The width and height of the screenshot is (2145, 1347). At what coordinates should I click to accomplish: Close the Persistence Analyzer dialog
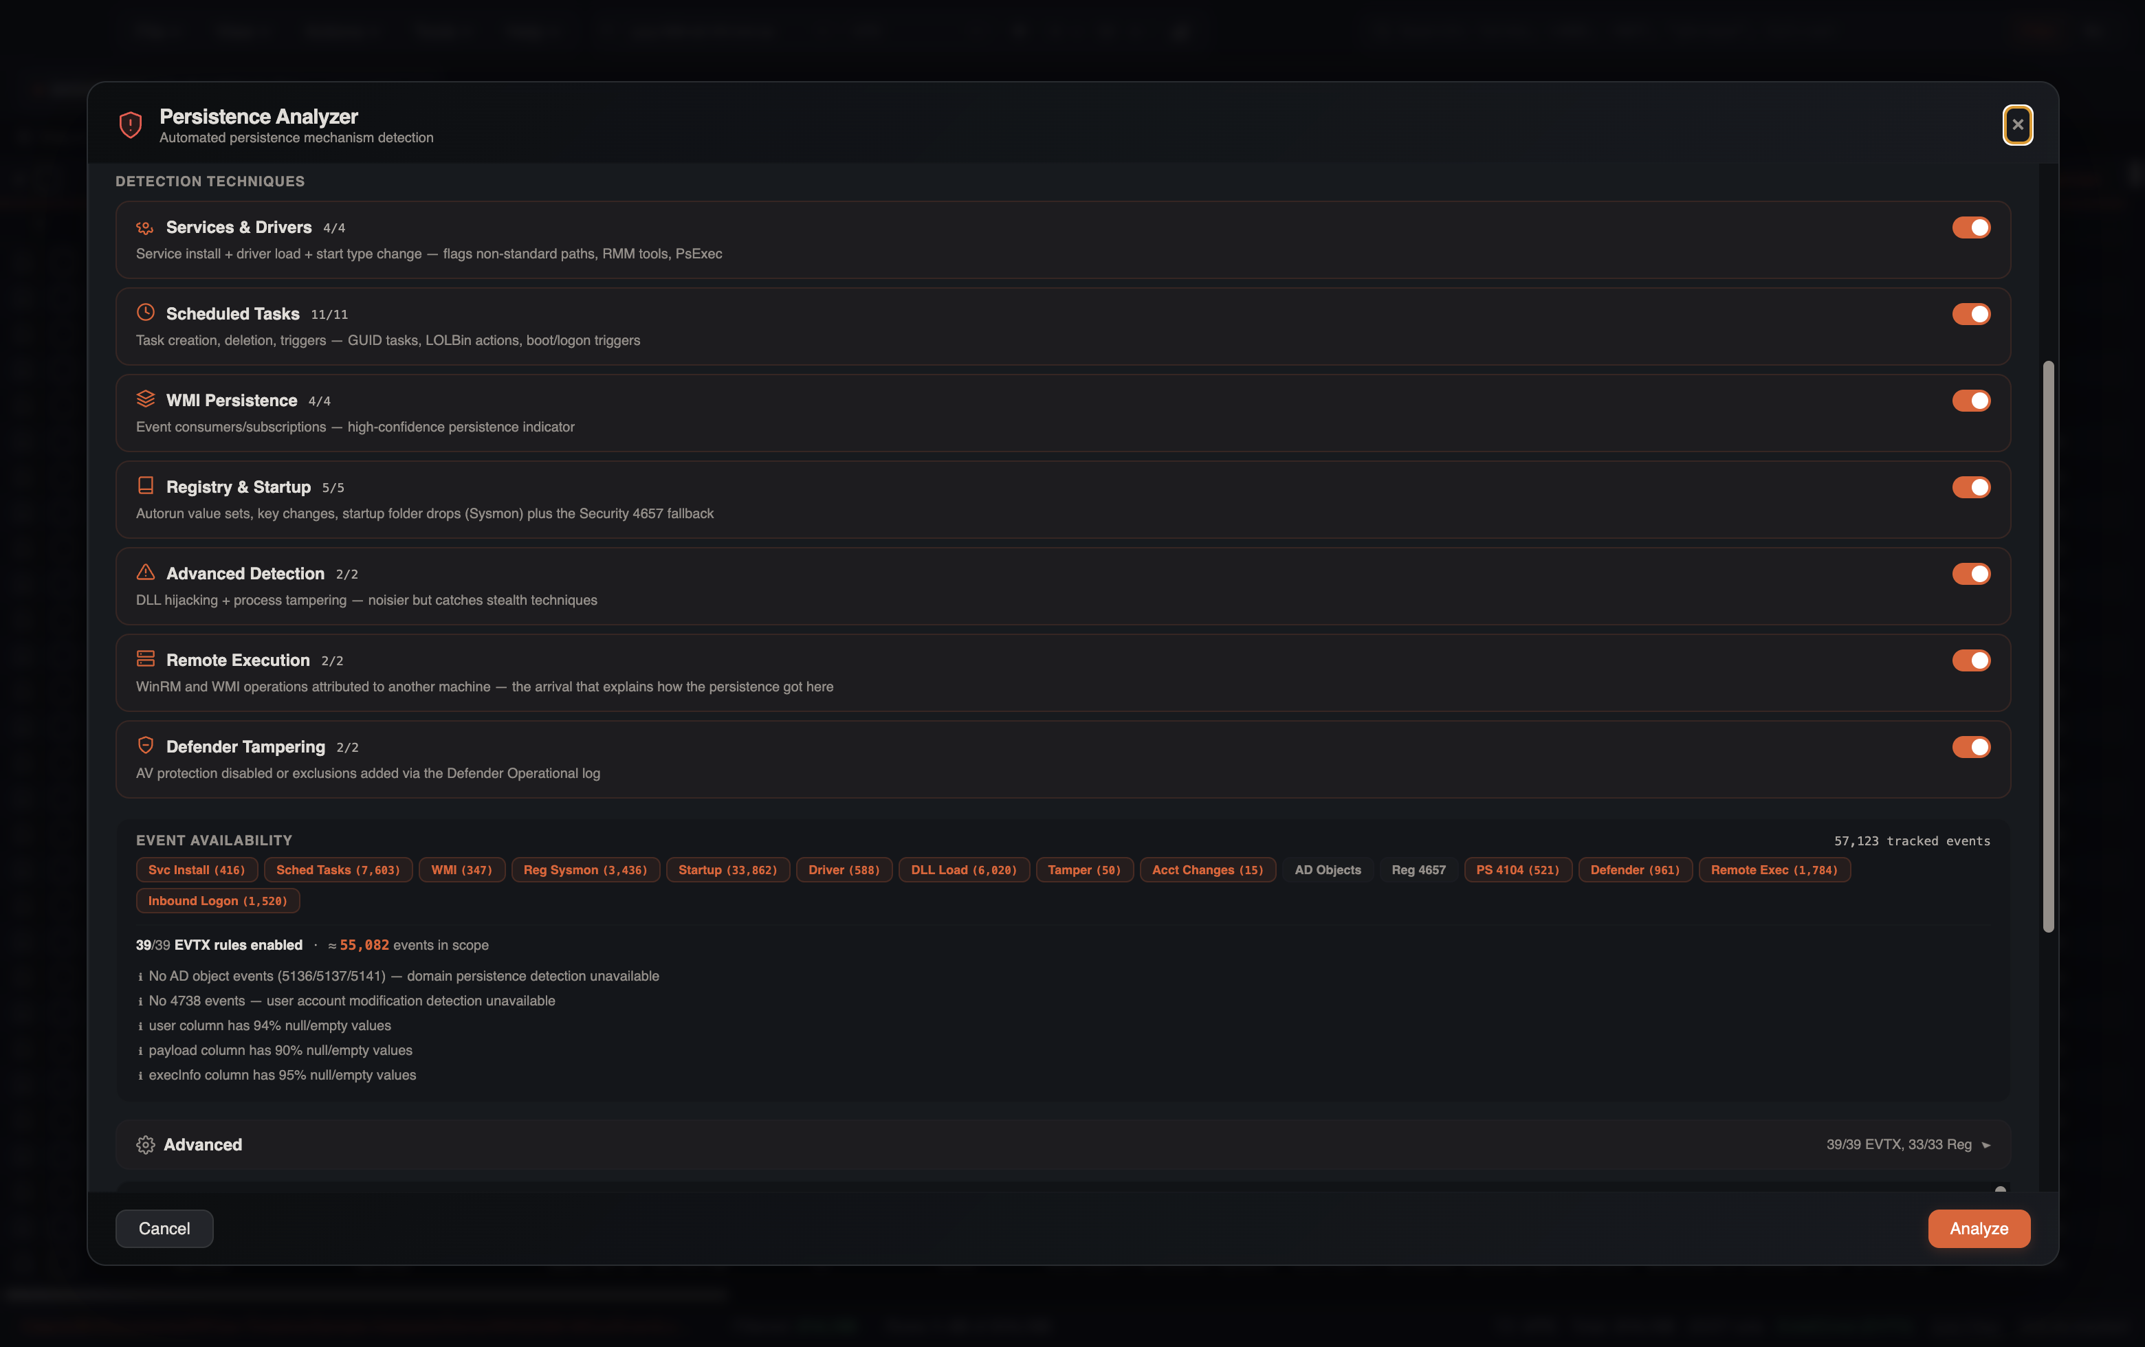pyautogui.click(x=2018, y=124)
